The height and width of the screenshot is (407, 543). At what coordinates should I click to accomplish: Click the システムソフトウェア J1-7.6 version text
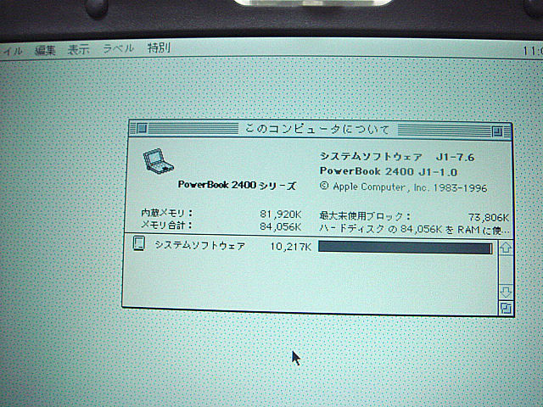click(x=397, y=157)
